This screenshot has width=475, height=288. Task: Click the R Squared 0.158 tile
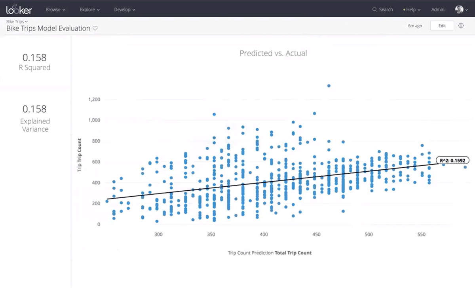coord(35,62)
